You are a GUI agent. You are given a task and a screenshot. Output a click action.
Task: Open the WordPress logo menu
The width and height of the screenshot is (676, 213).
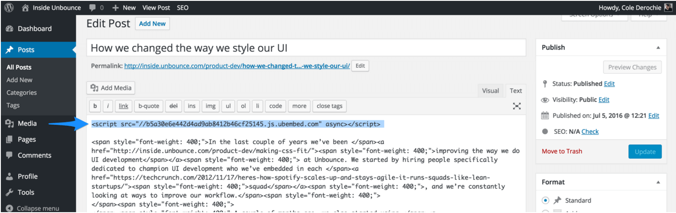click(9, 7)
